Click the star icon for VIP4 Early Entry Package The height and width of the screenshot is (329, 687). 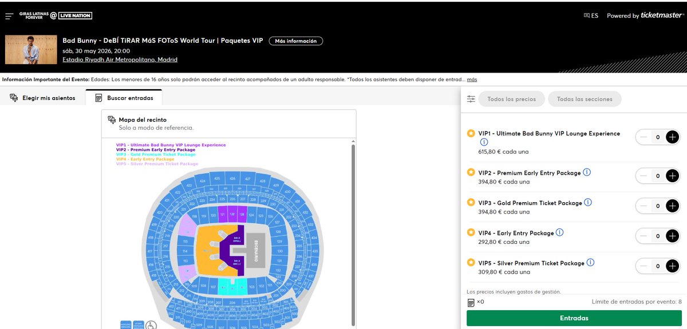click(471, 232)
